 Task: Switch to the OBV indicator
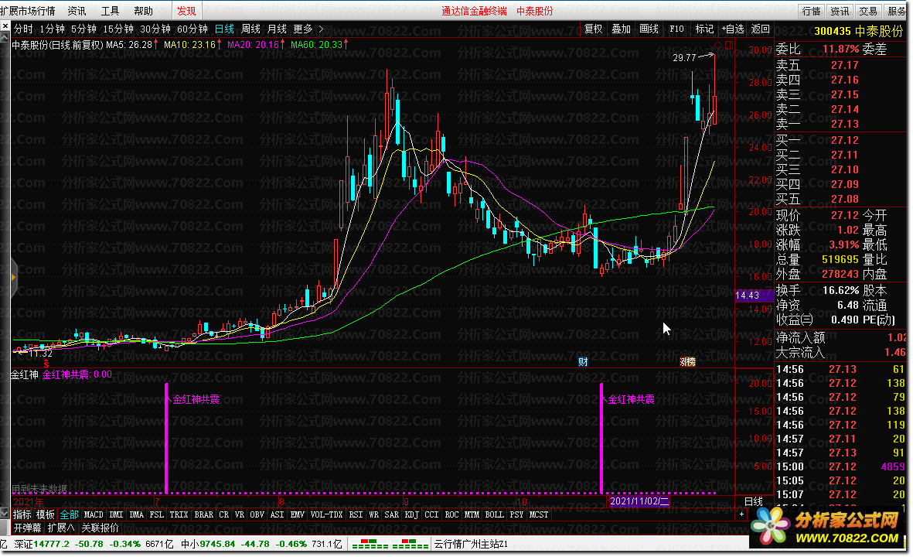tap(257, 514)
